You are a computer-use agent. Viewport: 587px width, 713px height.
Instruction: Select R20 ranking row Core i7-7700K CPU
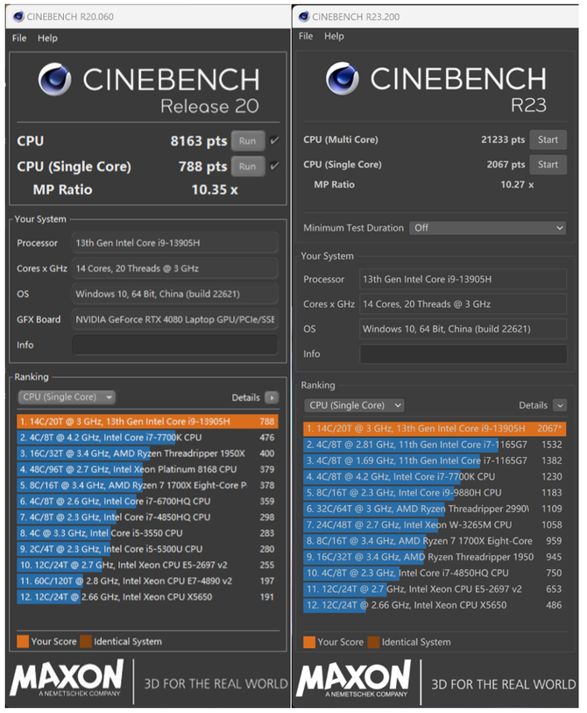point(148,438)
